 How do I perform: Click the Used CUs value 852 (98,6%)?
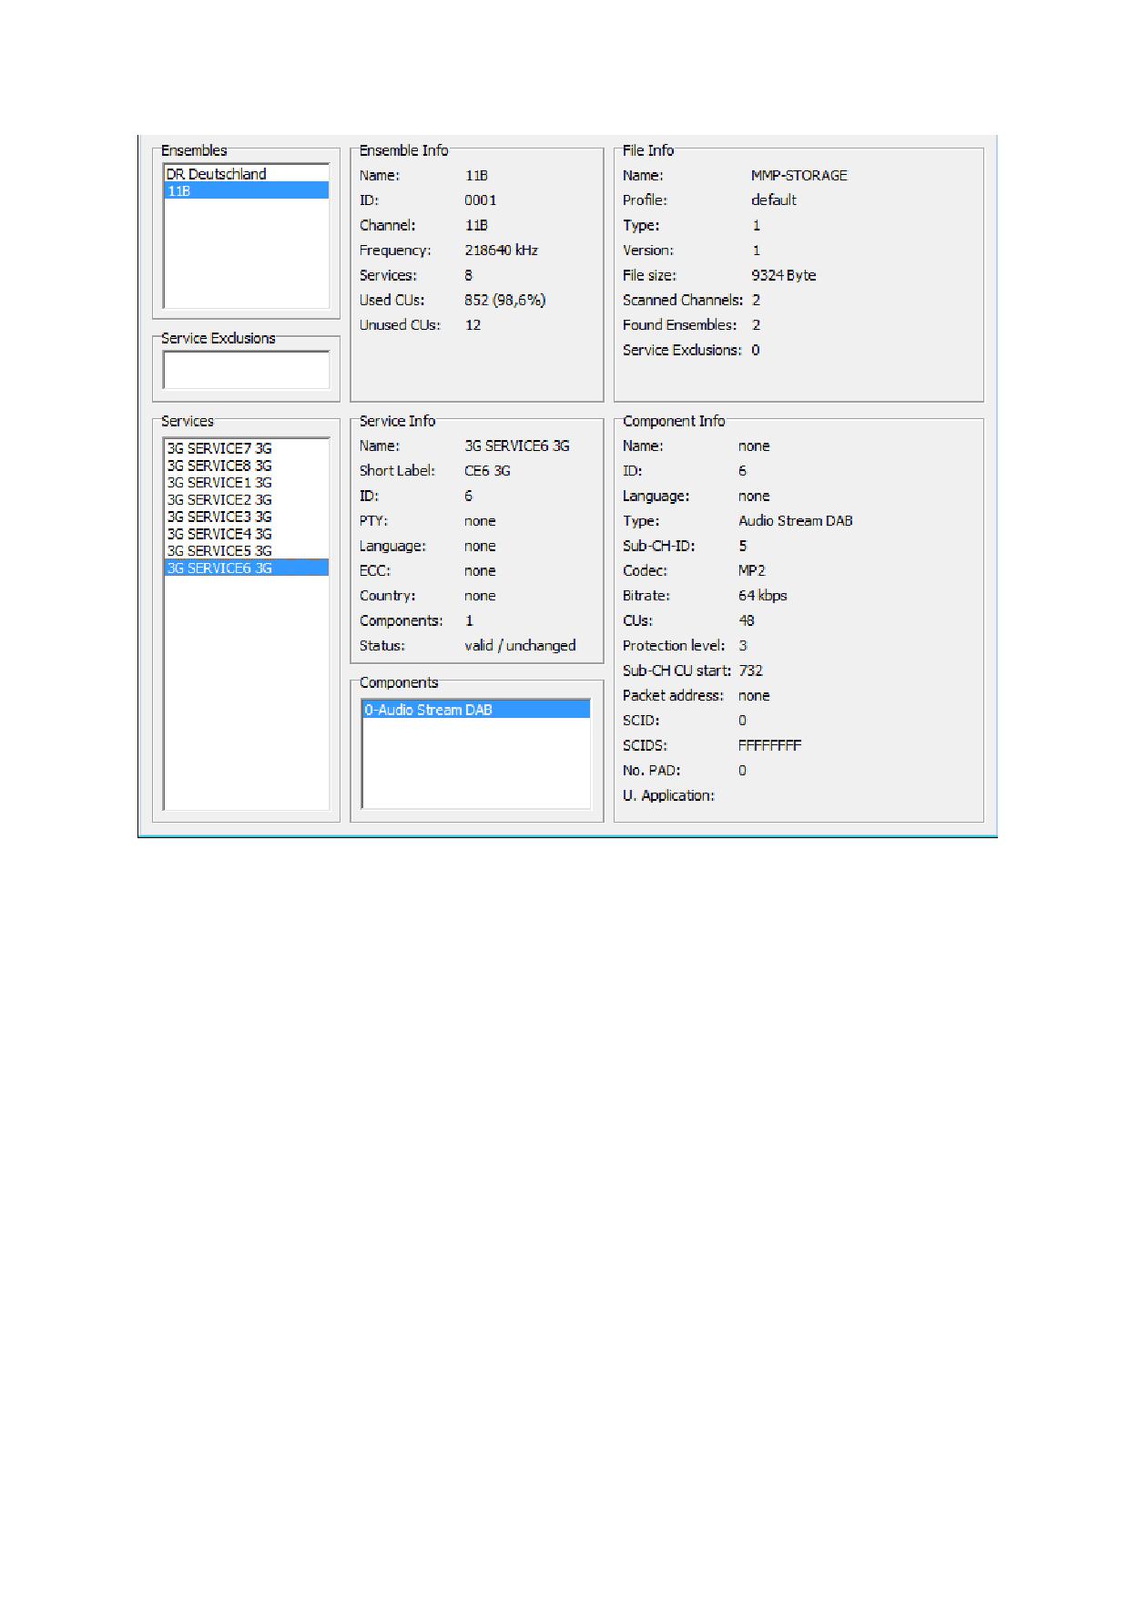[504, 301]
